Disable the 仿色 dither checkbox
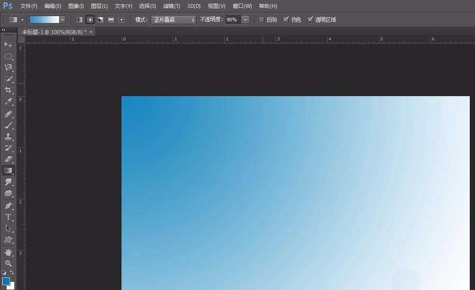The height and width of the screenshot is (290, 475). tap(285, 19)
